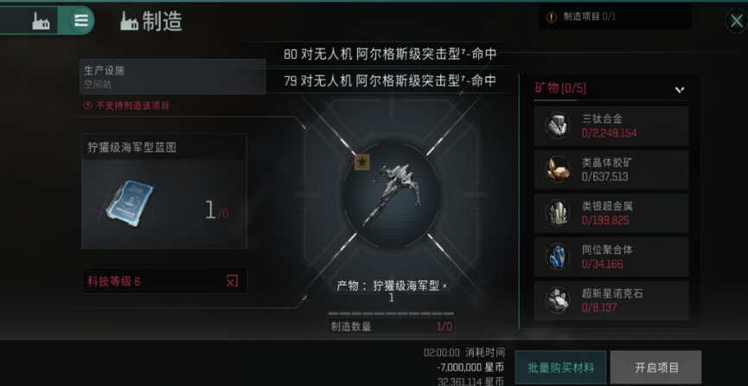Adjust the 制造数量 segmented slider

[x=391, y=314]
